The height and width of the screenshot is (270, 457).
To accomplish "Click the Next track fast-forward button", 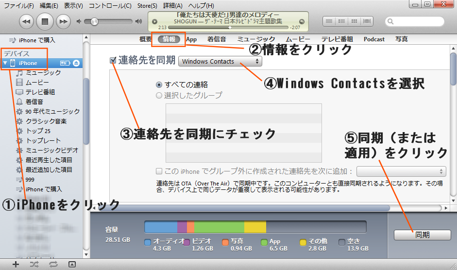I will (x=63, y=21).
